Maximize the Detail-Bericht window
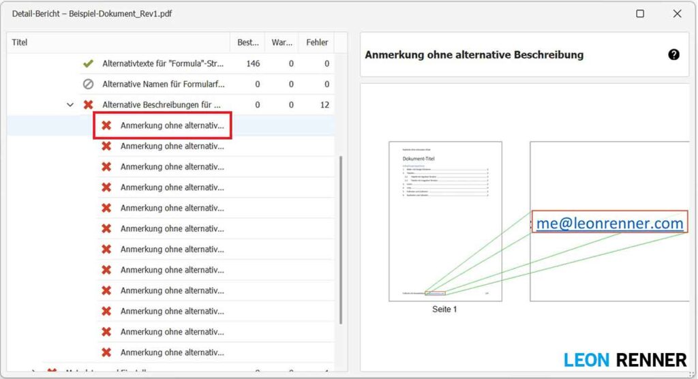Image resolution: width=698 pixels, height=379 pixels. 640,14
